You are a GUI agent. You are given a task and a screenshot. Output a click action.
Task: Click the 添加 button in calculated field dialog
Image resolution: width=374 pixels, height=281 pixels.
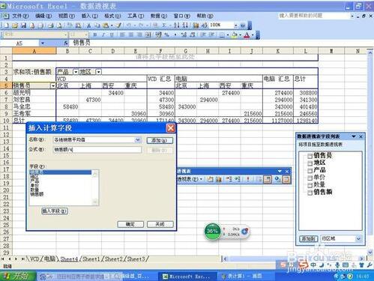160,140
